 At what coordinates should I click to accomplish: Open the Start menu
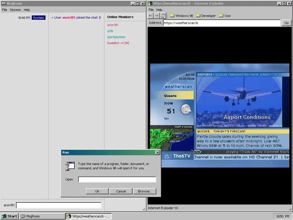(9, 216)
